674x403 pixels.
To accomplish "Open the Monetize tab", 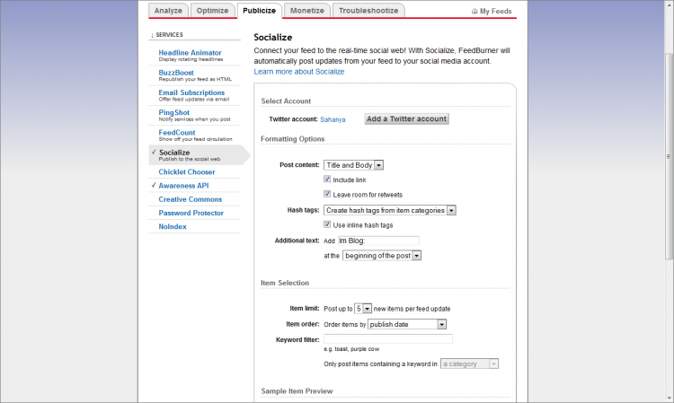I will (x=307, y=11).
